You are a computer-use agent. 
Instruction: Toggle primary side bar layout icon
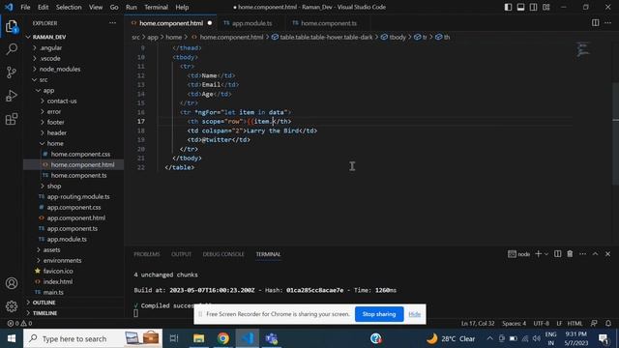pos(508,7)
